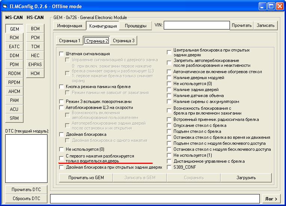Image resolution: width=286 pixels, height=206 pixels.
Task: Click Прочитать из GEM button
Action: coord(86,178)
